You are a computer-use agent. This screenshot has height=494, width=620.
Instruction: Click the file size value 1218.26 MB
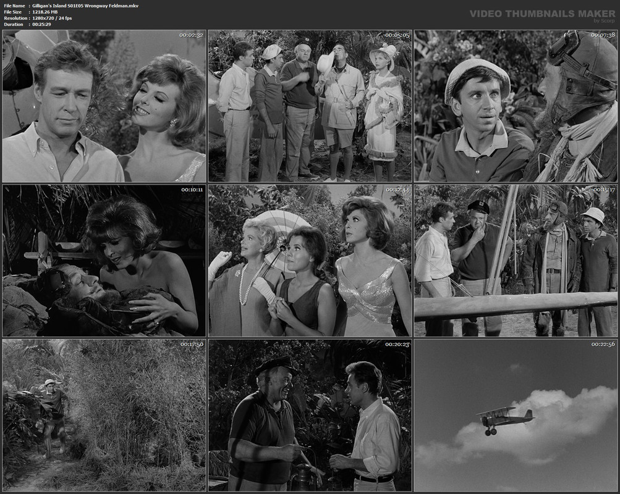[x=45, y=12]
